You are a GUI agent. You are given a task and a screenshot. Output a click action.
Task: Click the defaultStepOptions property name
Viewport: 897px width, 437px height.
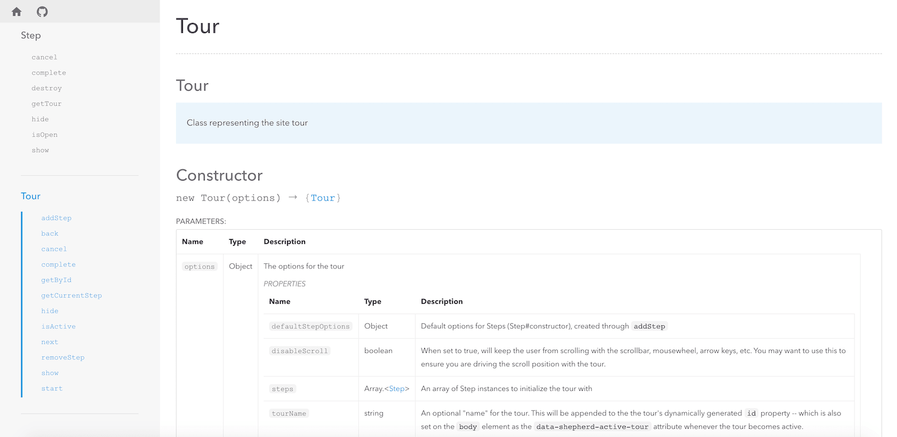[311, 326]
